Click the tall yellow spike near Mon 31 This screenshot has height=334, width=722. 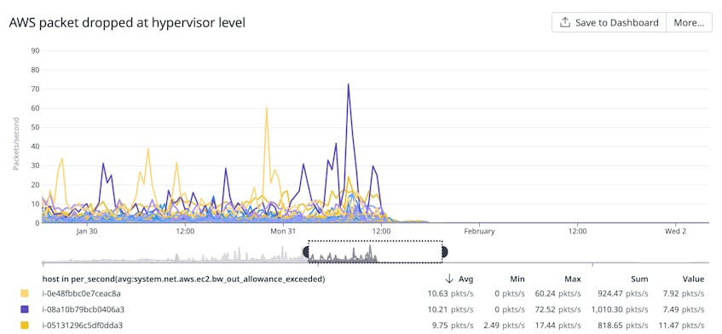click(267, 108)
